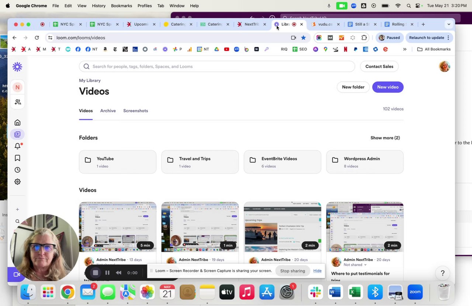This screenshot has height=306, width=472.
Task: Open the Bookmarks menu in menu bar
Action: [121, 6]
